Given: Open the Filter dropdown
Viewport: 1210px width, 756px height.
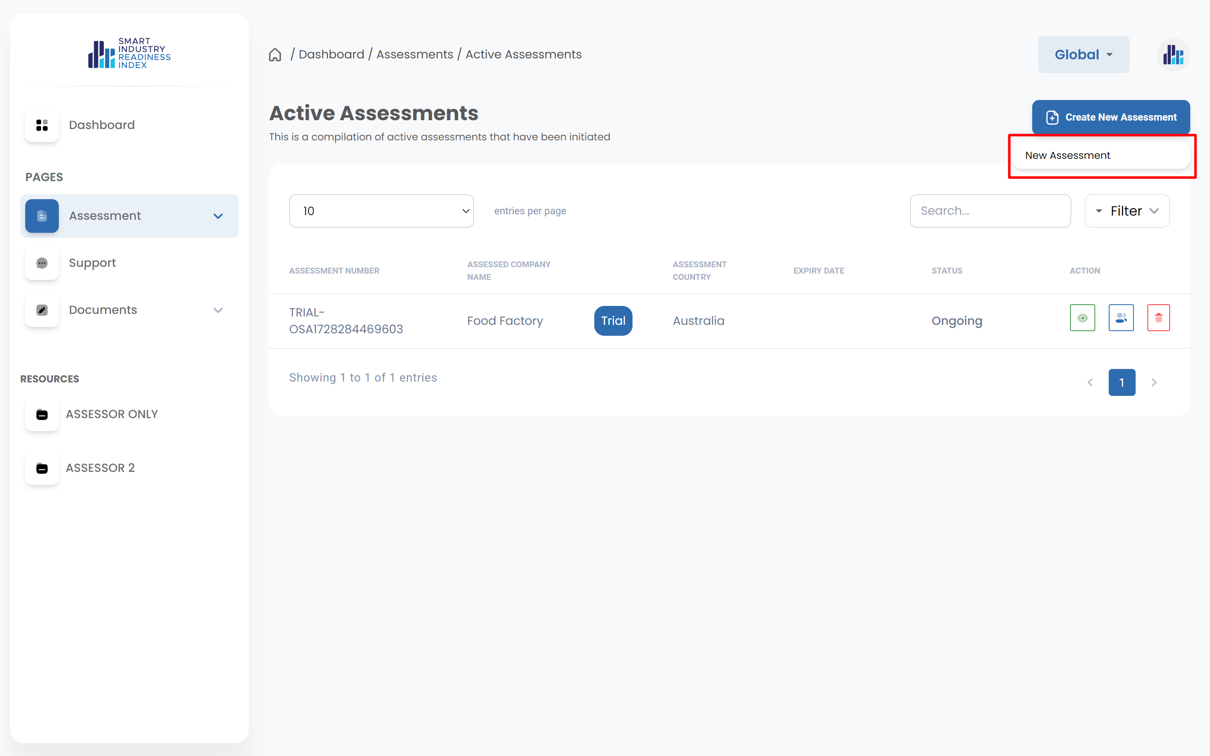Looking at the screenshot, I should [1126, 211].
